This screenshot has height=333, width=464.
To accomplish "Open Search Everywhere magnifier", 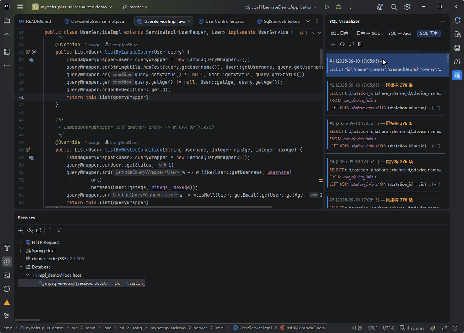I will (x=394, y=7).
